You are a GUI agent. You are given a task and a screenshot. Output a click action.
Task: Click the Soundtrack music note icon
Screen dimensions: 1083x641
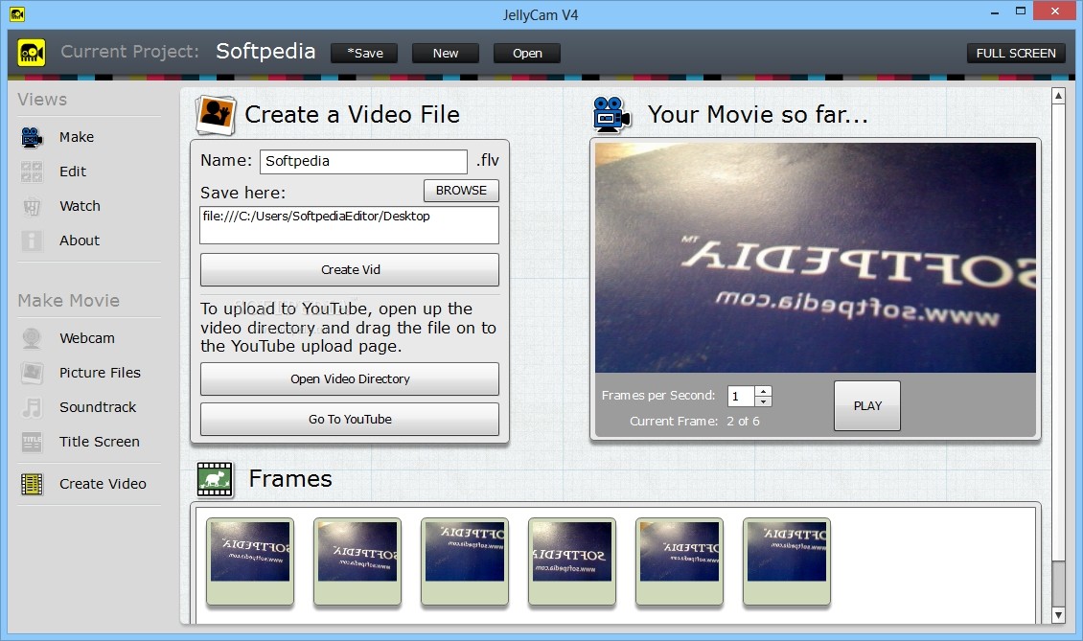click(32, 407)
